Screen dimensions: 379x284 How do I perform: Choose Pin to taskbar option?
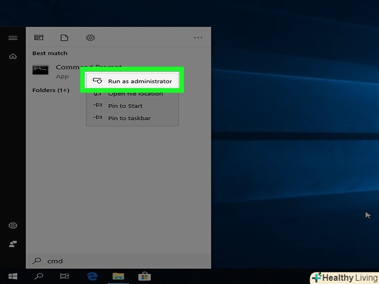pyautogui.click(x=129, y=118)
